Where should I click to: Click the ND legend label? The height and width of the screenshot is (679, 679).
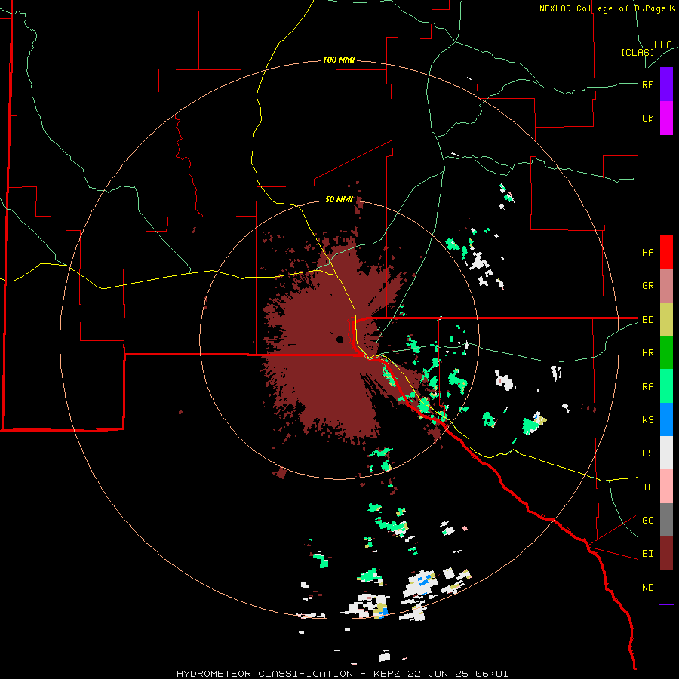point(648,587)
